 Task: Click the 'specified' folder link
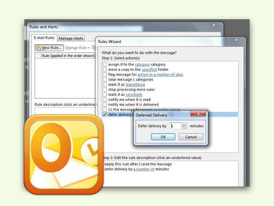[149, 69]
